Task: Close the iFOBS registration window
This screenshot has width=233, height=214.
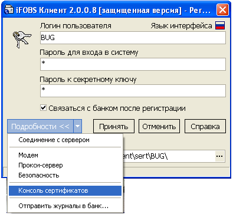Action: (x=222, y=9)
